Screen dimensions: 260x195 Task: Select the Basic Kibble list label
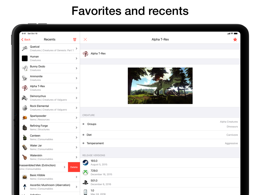coord(37,175)
